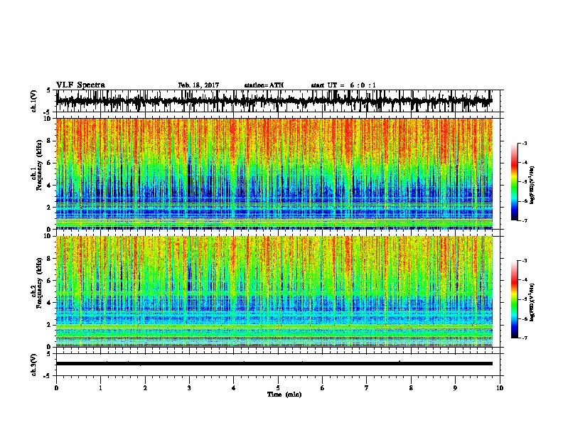Click the "5" tick on ch.1(V) axis
Image resolution: width=563 pixels, height=435 pixels.
point(49,90)
